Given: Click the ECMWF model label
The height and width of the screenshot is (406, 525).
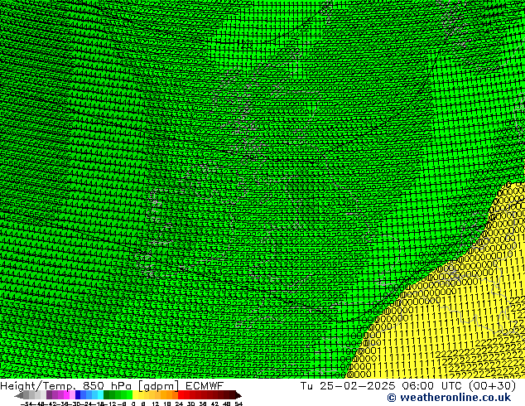Looking at the screenshot, I should coord(205,386).
